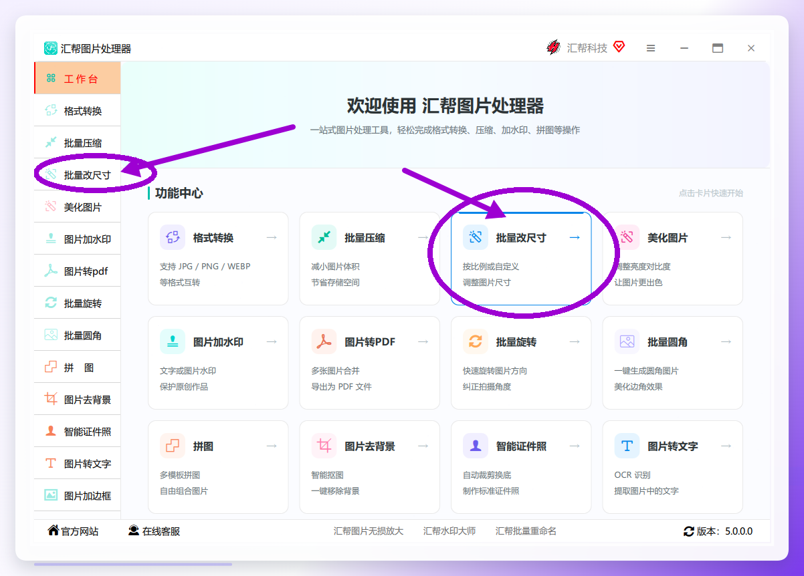Screen dimensions: 804x576
Task: Open 汇帮水印大师 link
Action: [449, 531]
